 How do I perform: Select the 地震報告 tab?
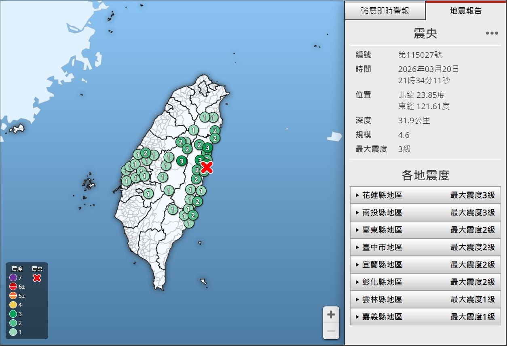point(466,11)
